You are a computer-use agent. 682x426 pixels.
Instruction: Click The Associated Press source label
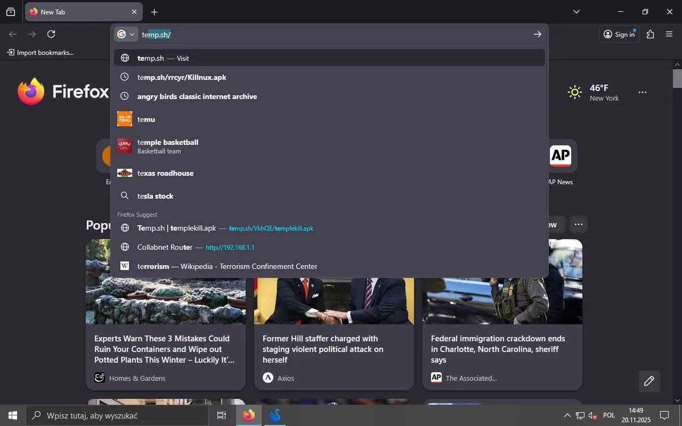pos(471,378)
